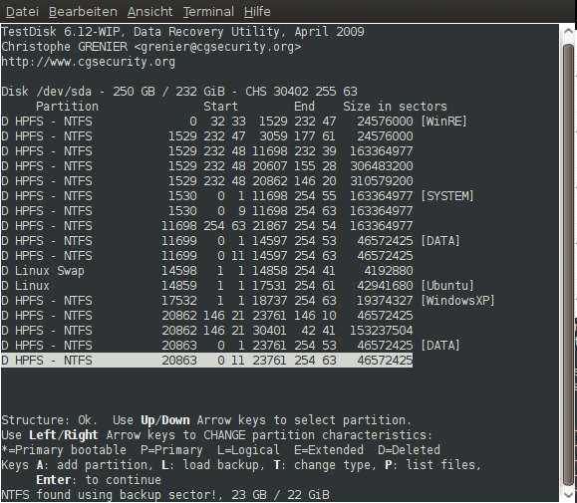Select the row starting at 1530 0 9

point(207,211)
